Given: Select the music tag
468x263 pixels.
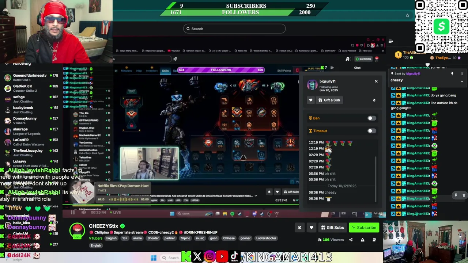Looking at the screenshot, I should pos(200,238).
